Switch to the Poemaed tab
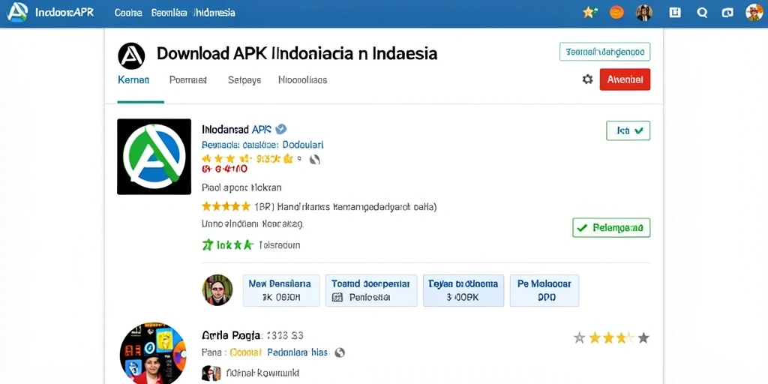768x384 pixels. coord(188,79)
